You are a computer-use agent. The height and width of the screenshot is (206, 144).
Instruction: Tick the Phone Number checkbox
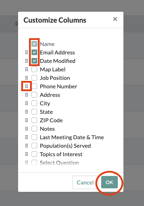34,86
